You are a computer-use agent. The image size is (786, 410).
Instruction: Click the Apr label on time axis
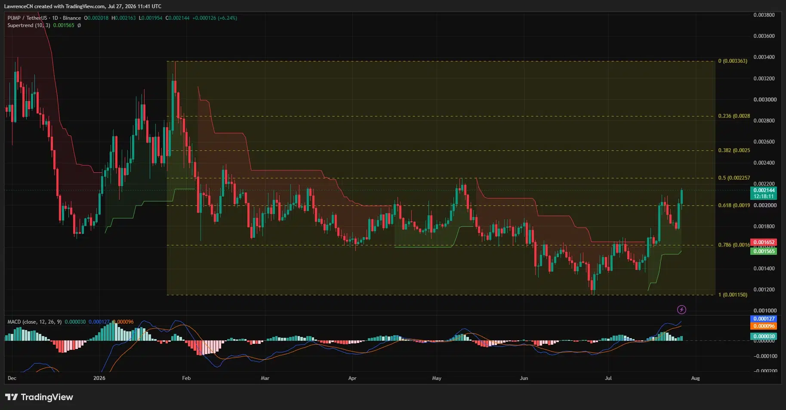coord(352,378)
